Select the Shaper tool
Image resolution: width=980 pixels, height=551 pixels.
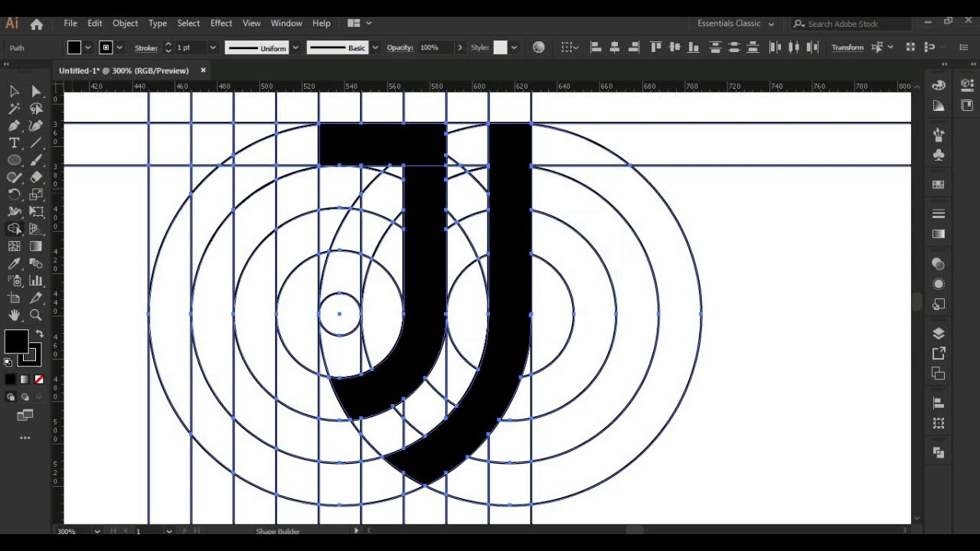(14, 177)
